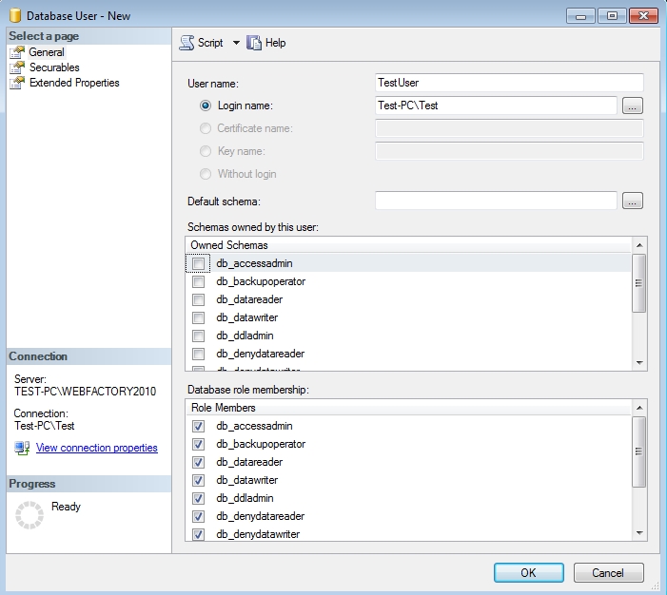This screenshot has height=595, width=667.
Task: Click the database icon in title bar
Action: coord(14,16)
